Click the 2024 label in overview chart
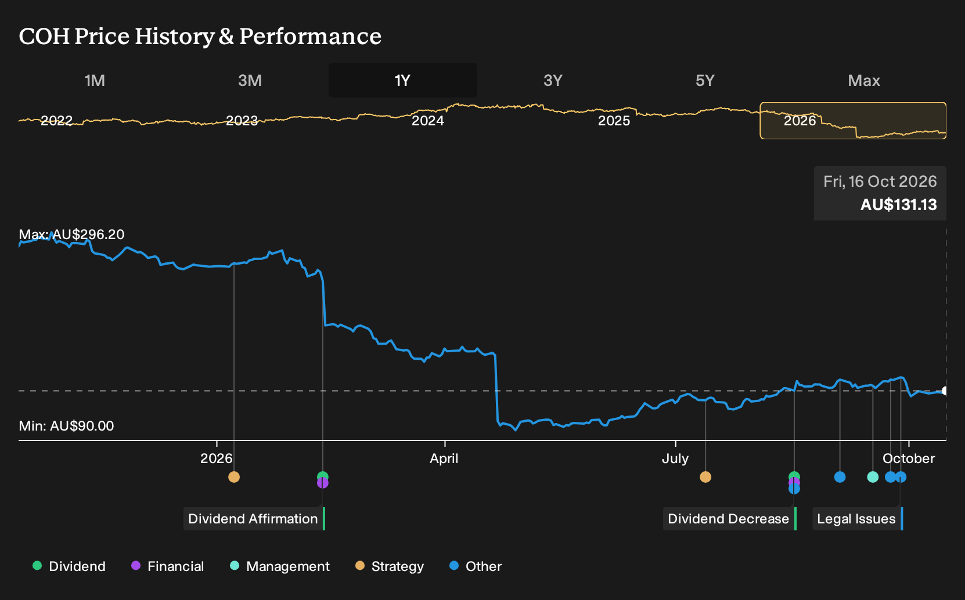The width and height of the screenshot is (965, 600). pyautogui.click(x=428, y=121)
